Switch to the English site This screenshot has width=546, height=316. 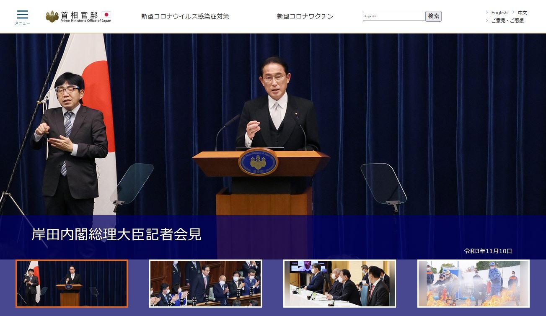tap(499, 13)
